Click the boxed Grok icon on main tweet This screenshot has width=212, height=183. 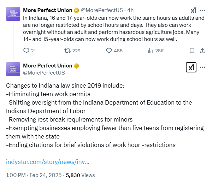(191, 67)
